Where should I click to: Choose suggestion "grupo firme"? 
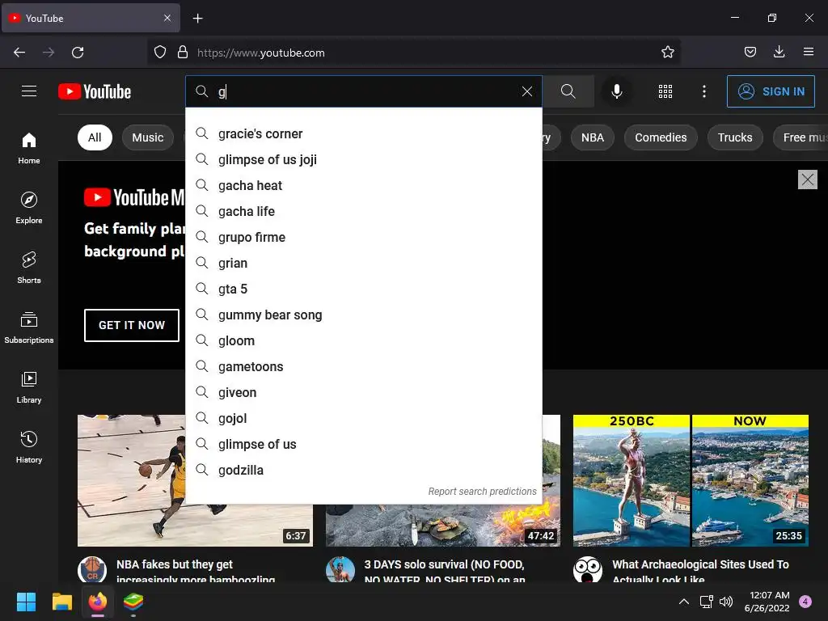point(364,237)
